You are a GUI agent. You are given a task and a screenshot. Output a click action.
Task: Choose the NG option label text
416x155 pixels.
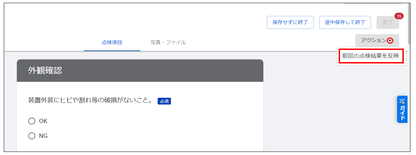43,136
